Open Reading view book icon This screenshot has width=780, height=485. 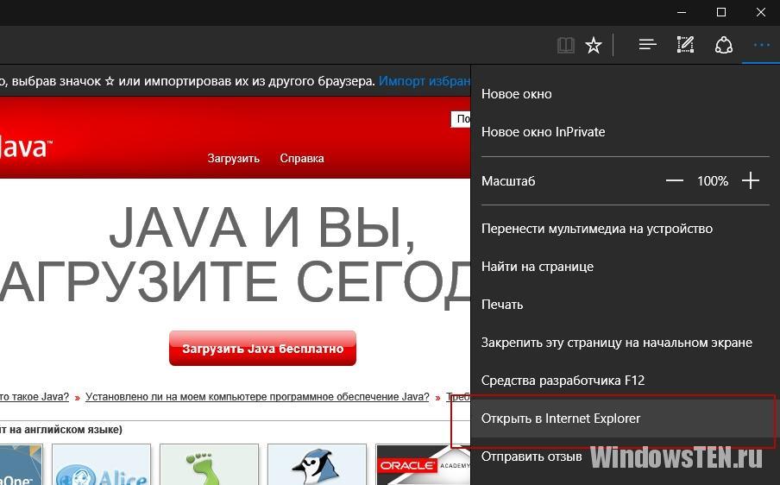coord(566,45)
